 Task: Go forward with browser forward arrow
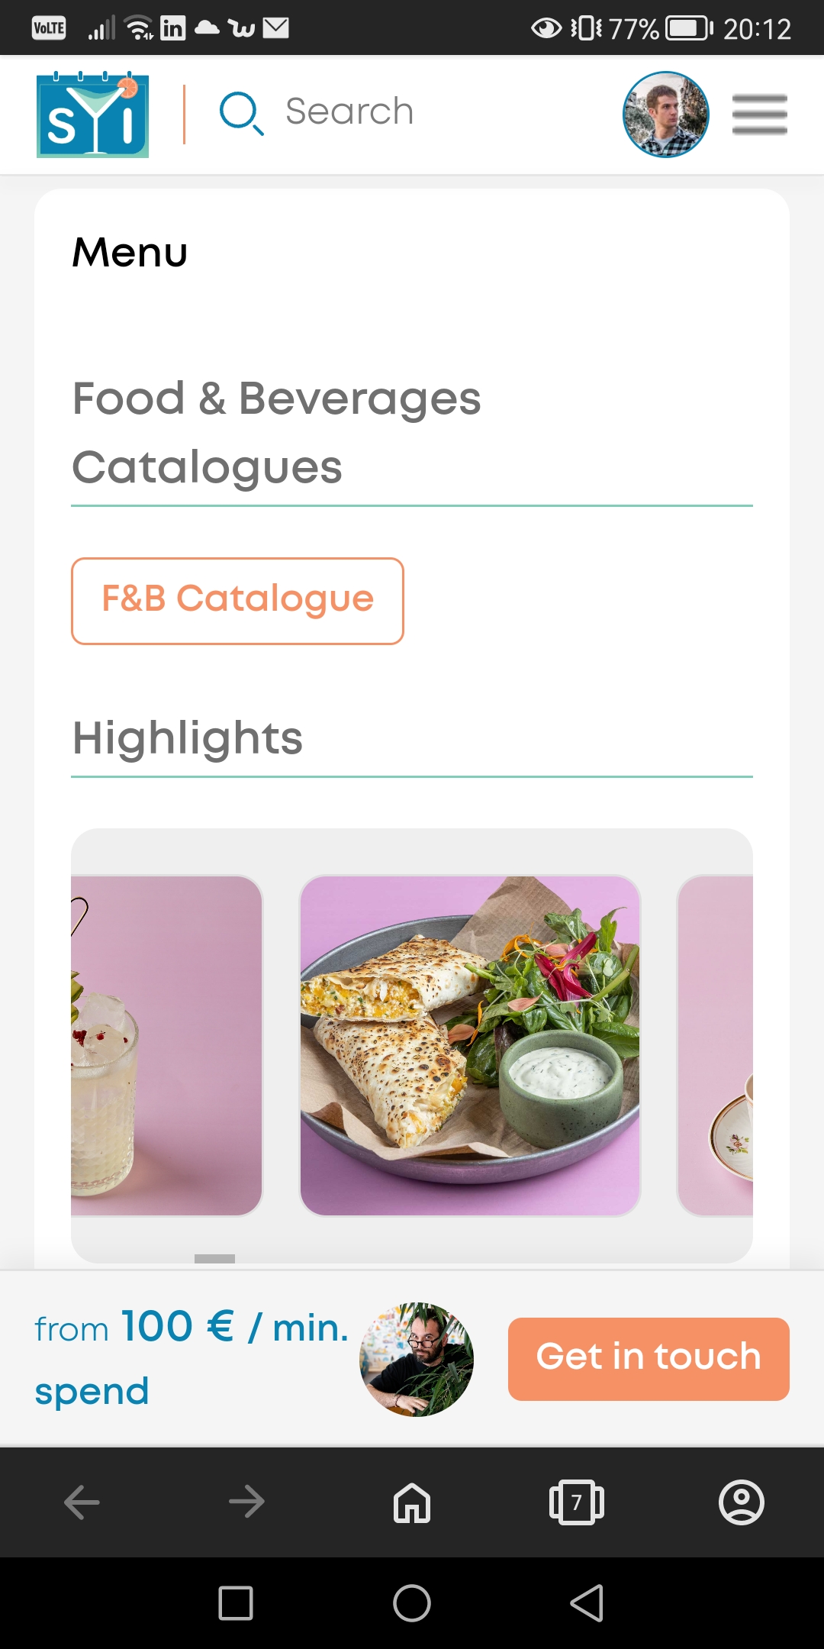coord(246,1502)
